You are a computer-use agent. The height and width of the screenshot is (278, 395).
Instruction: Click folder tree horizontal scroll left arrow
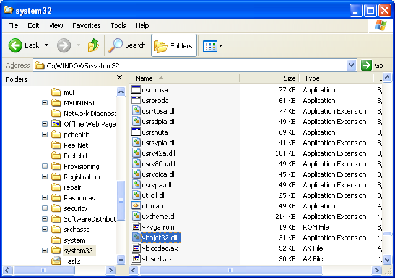(7, 271)
